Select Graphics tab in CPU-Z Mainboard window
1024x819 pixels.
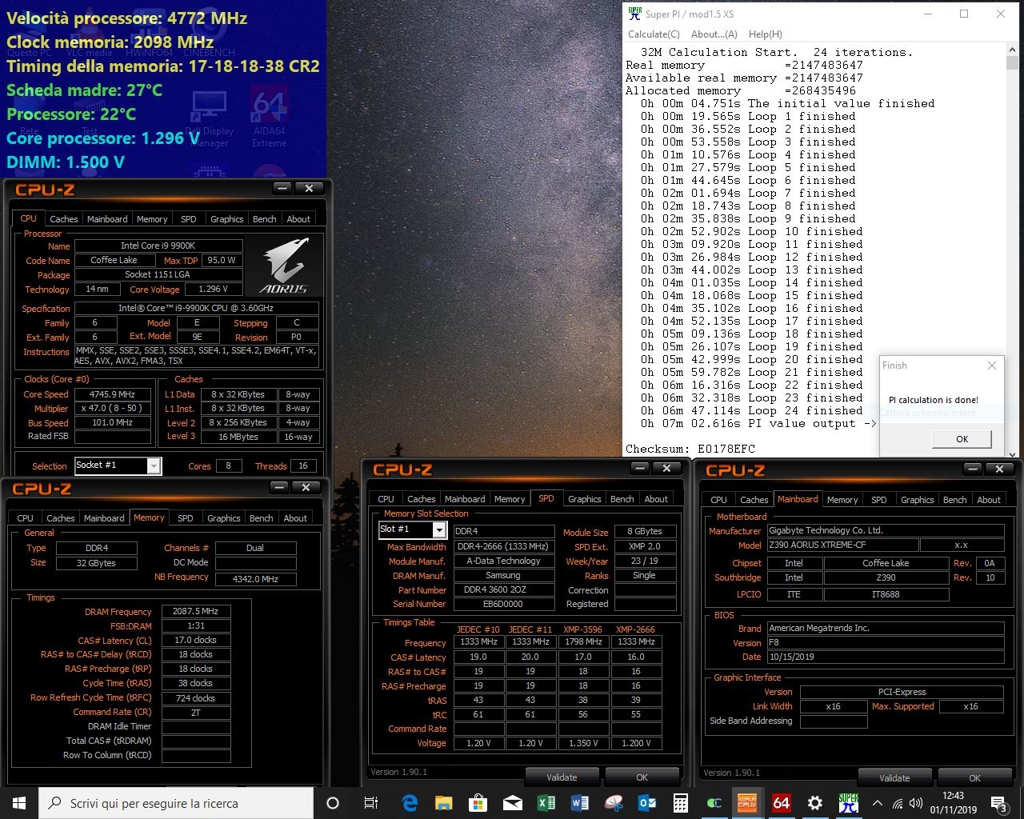point(918,500)
